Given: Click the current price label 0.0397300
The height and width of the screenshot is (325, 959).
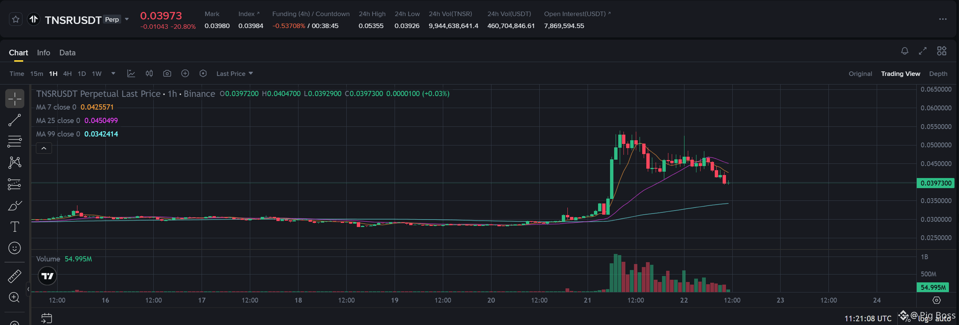Looking at the screenshot, I should coord(935,183).
